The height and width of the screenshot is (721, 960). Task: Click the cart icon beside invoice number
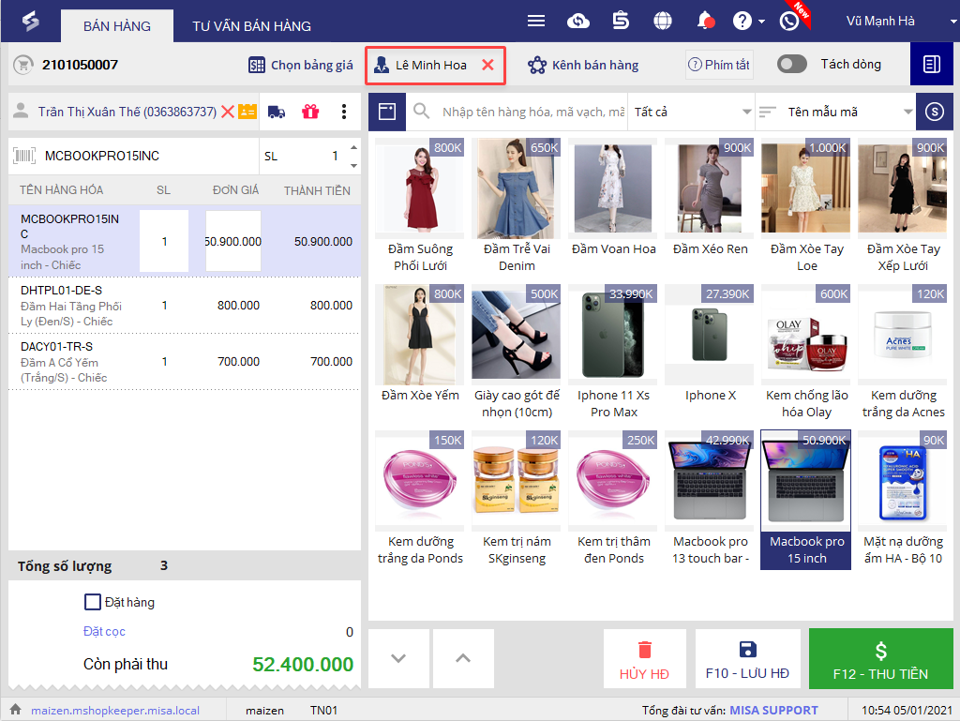click(x=23, y=65)
